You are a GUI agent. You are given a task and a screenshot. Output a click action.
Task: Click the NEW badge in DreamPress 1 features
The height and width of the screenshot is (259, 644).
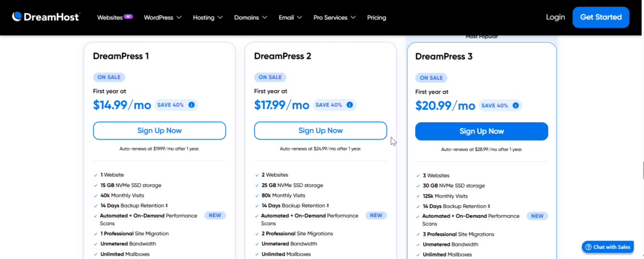[x=215, y=215]
